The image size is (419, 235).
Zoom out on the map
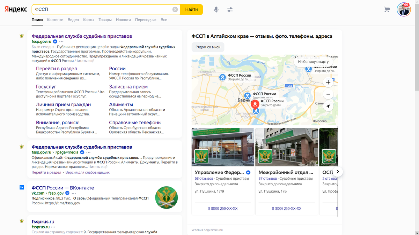(x=328, y=94)
